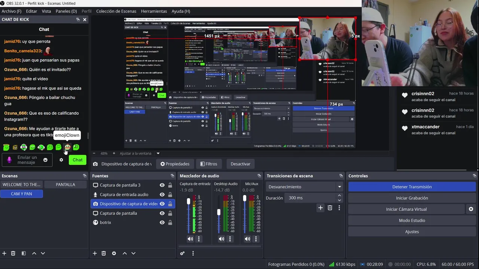Screen dimensions: 479x269
Task: Mute the Mic/Aux channel
Action: (247, 239)
